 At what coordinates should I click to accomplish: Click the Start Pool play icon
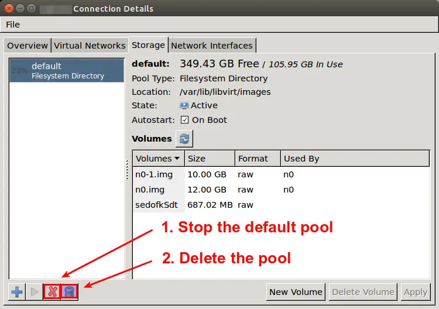pyautogui.click(x=34, y=292)
